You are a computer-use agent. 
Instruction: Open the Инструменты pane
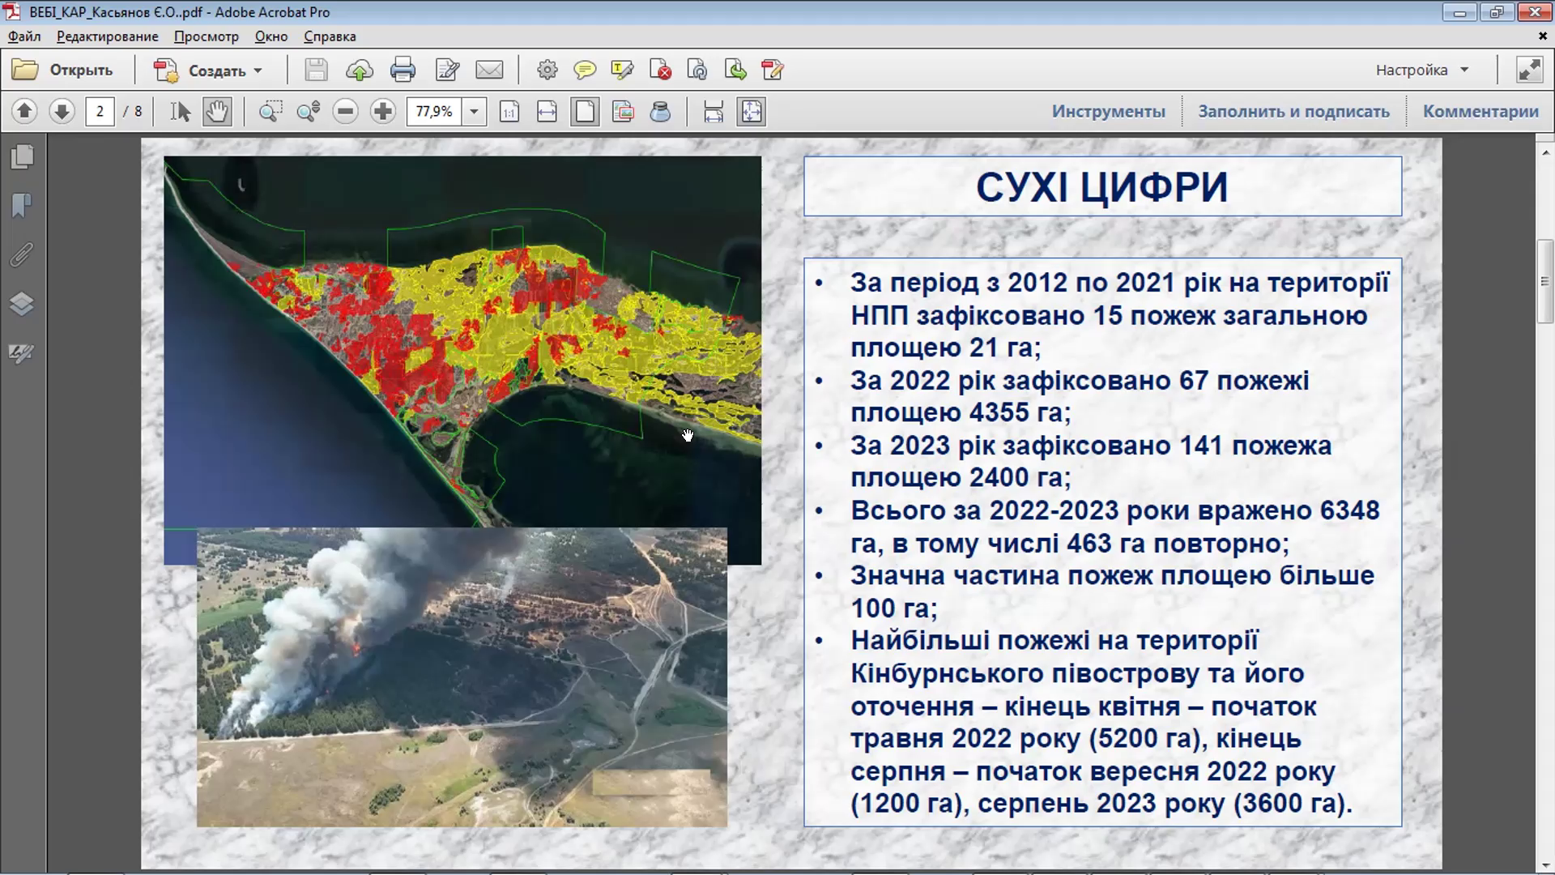tap(1108, 111)
